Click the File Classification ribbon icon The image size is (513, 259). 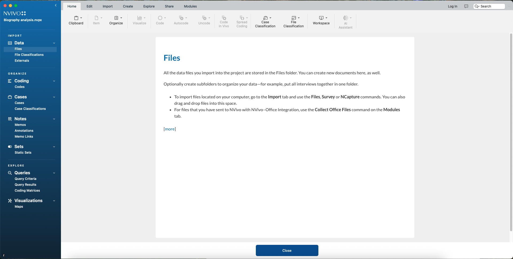coord(294,18)
